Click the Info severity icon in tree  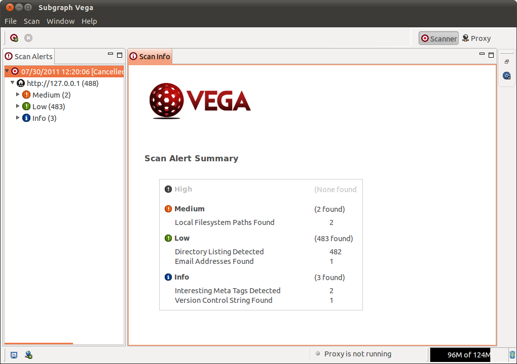26,118
